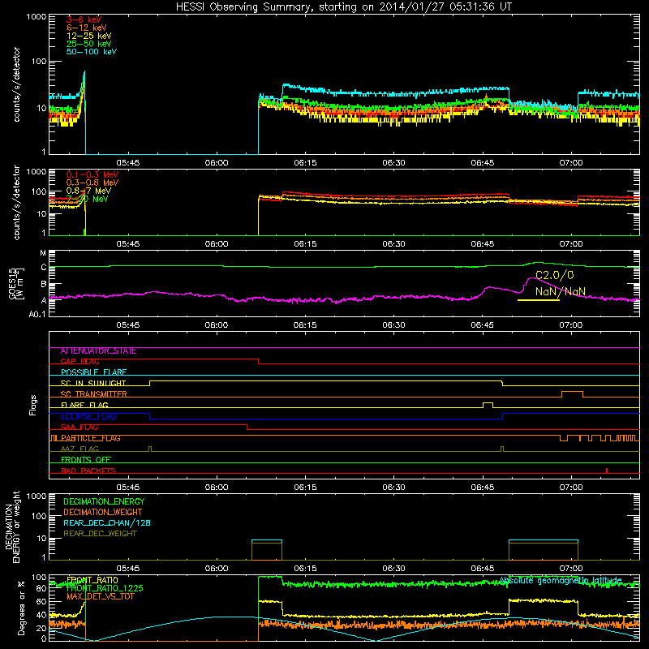649x649 pixels.
Task: Click the raised SC_TRANSMITTER bump near 07:00
Action: coord(573,394)
